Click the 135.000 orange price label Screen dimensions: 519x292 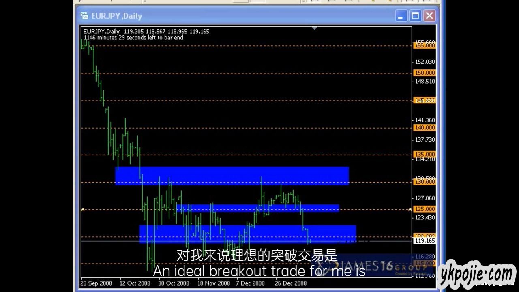coord(424,155)
